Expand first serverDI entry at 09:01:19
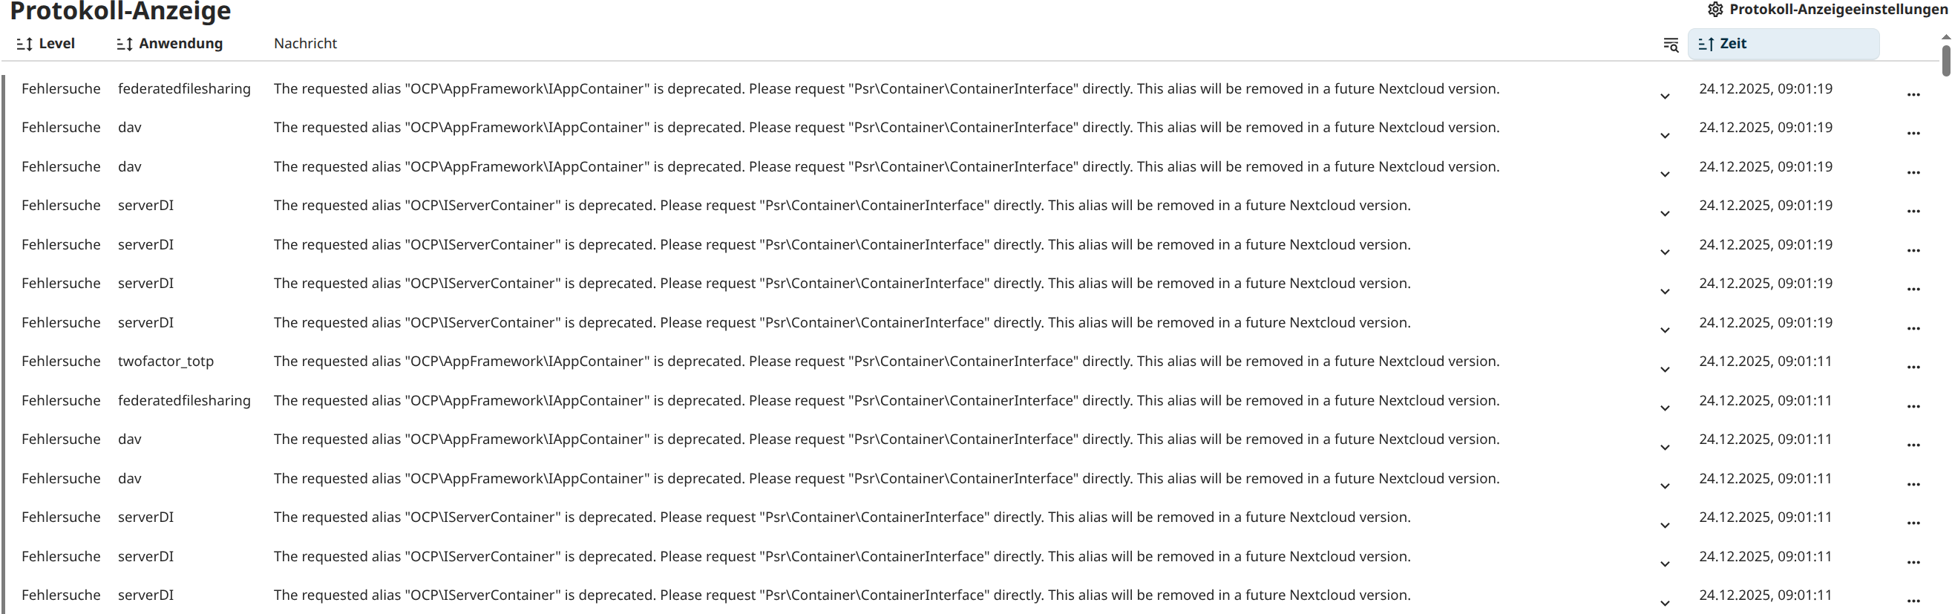Viewport: 1952px width, 614px height. tap(1665, 213)
